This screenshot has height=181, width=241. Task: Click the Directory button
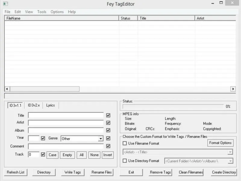coord(44,172)
